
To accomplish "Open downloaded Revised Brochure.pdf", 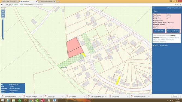I will [139, 96].
